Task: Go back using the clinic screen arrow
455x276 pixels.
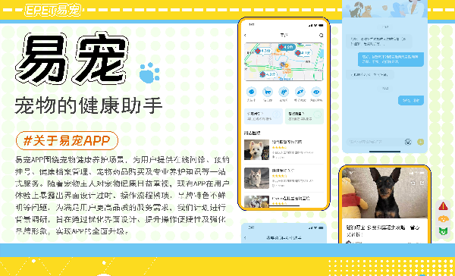Action: (x=246, y=35)
